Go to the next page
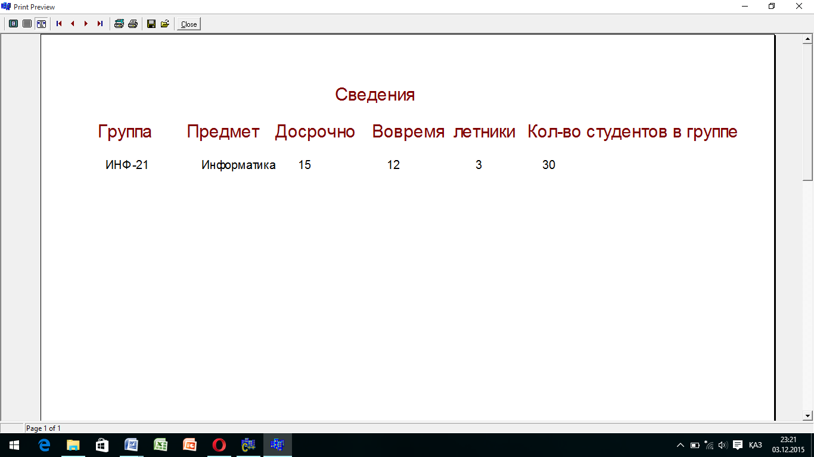 tap(86, 24)
